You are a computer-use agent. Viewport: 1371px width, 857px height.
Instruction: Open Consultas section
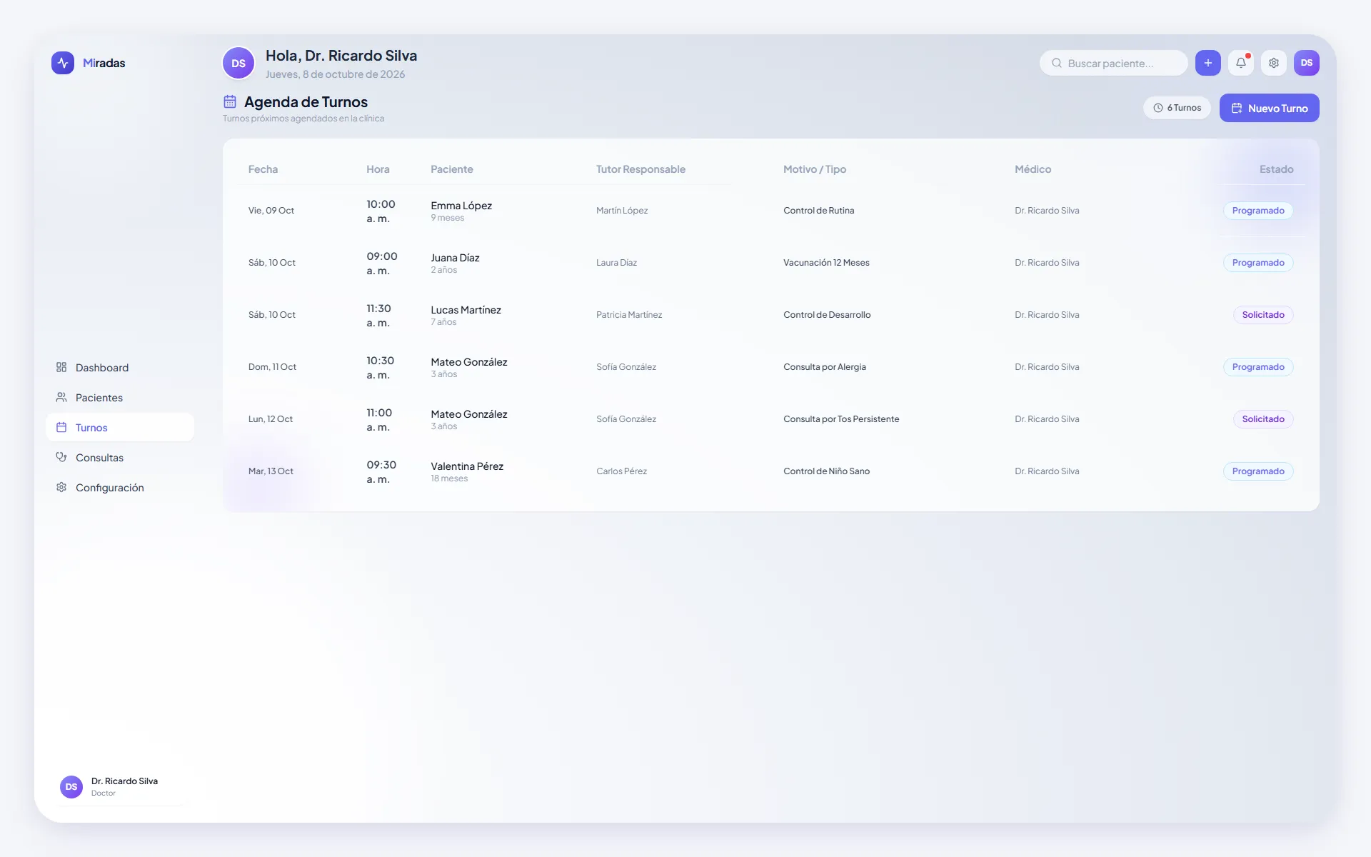[120, 457]
